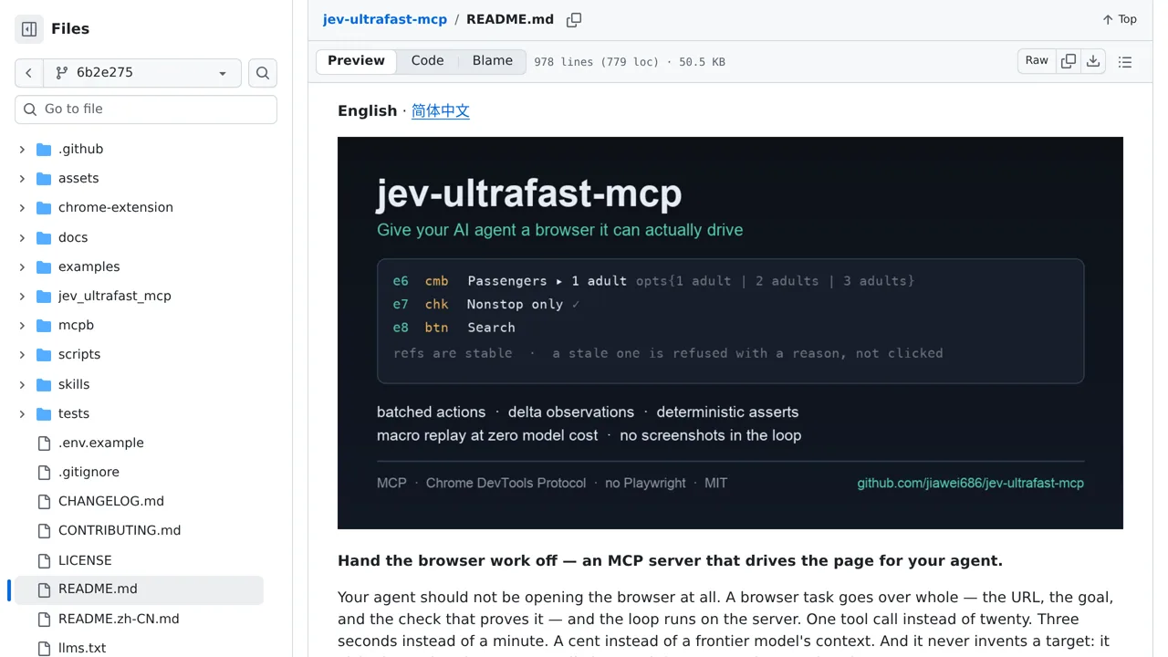Viewport: 1168px width, 657px height.
Task: Switch to the Code tab
Action: tap(427, 61)
